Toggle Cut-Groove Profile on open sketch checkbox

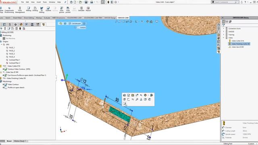point(4,75)
